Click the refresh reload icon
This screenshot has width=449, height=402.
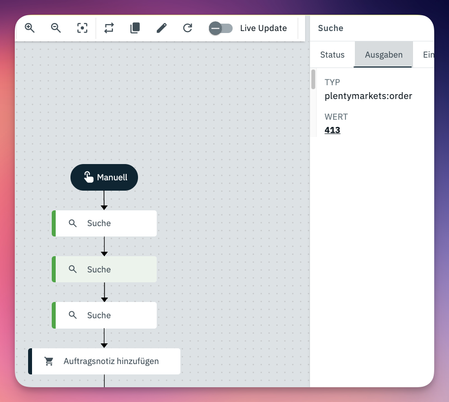187,28
